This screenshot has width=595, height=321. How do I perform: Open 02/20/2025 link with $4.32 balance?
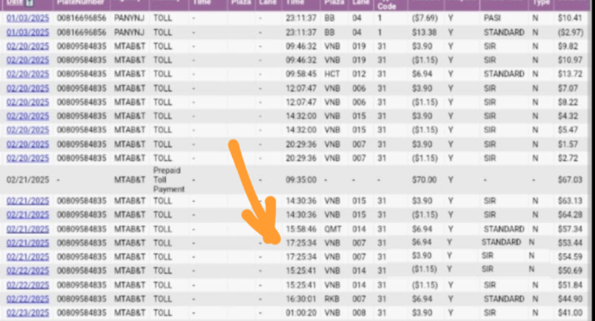click(27, 116)
